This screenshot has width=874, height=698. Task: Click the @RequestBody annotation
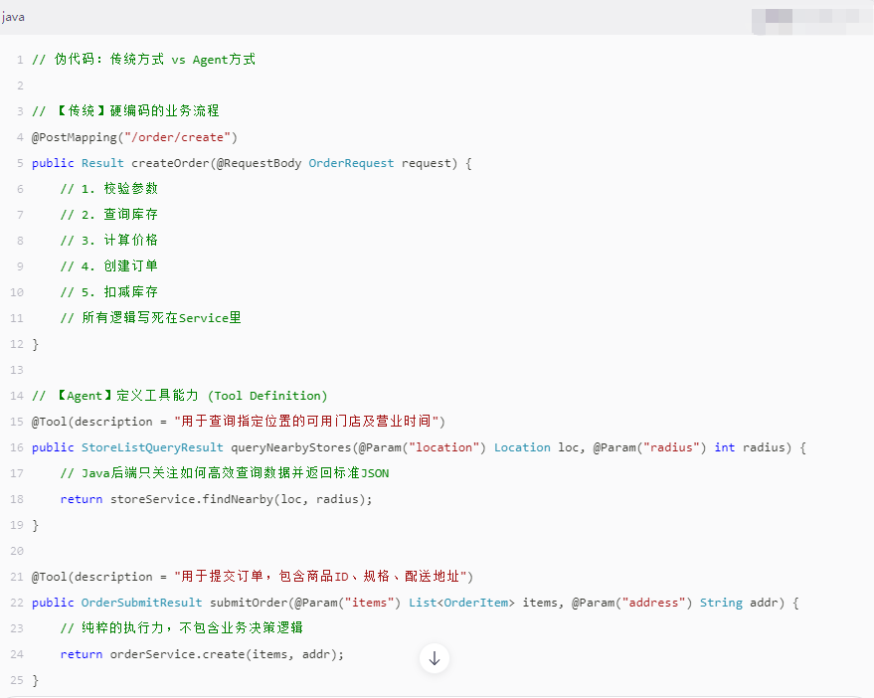(259, 163)
